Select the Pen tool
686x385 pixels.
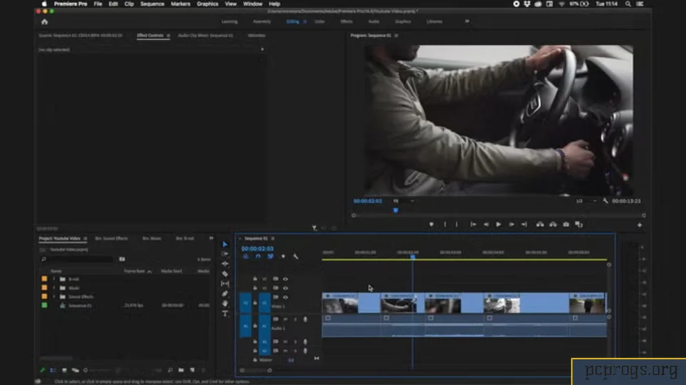[x=225, y=294]
